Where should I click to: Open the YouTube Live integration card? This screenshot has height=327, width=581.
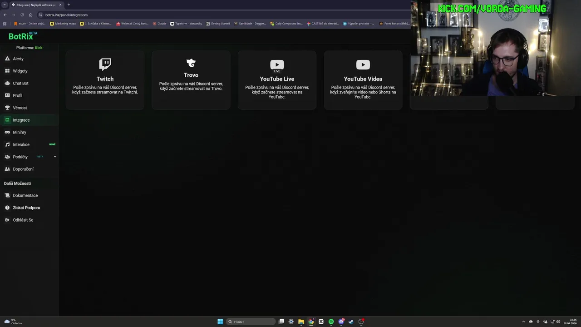277,80
